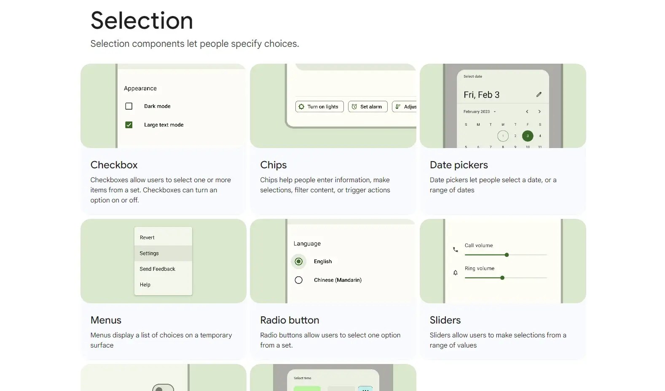Open the Radio button card heading
The width and height of the screenshot is (665, 391).
pos(290,320)
